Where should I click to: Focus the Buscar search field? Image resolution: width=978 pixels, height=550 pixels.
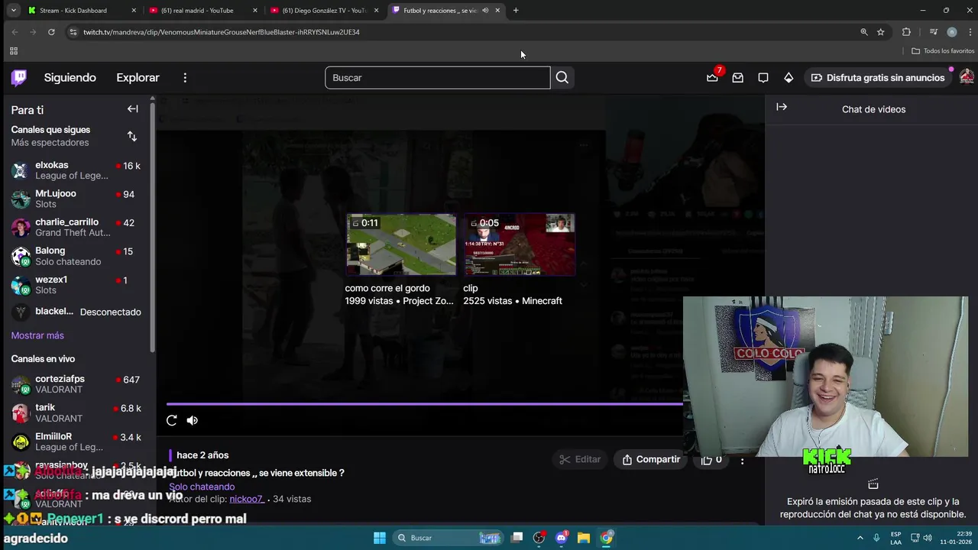click(x=437, y=77)
